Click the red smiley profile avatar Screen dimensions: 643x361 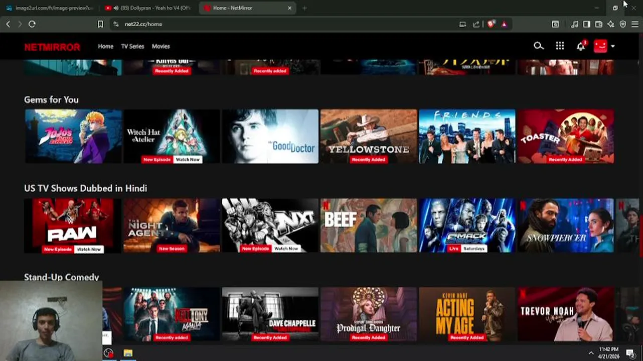click(600, 46)
